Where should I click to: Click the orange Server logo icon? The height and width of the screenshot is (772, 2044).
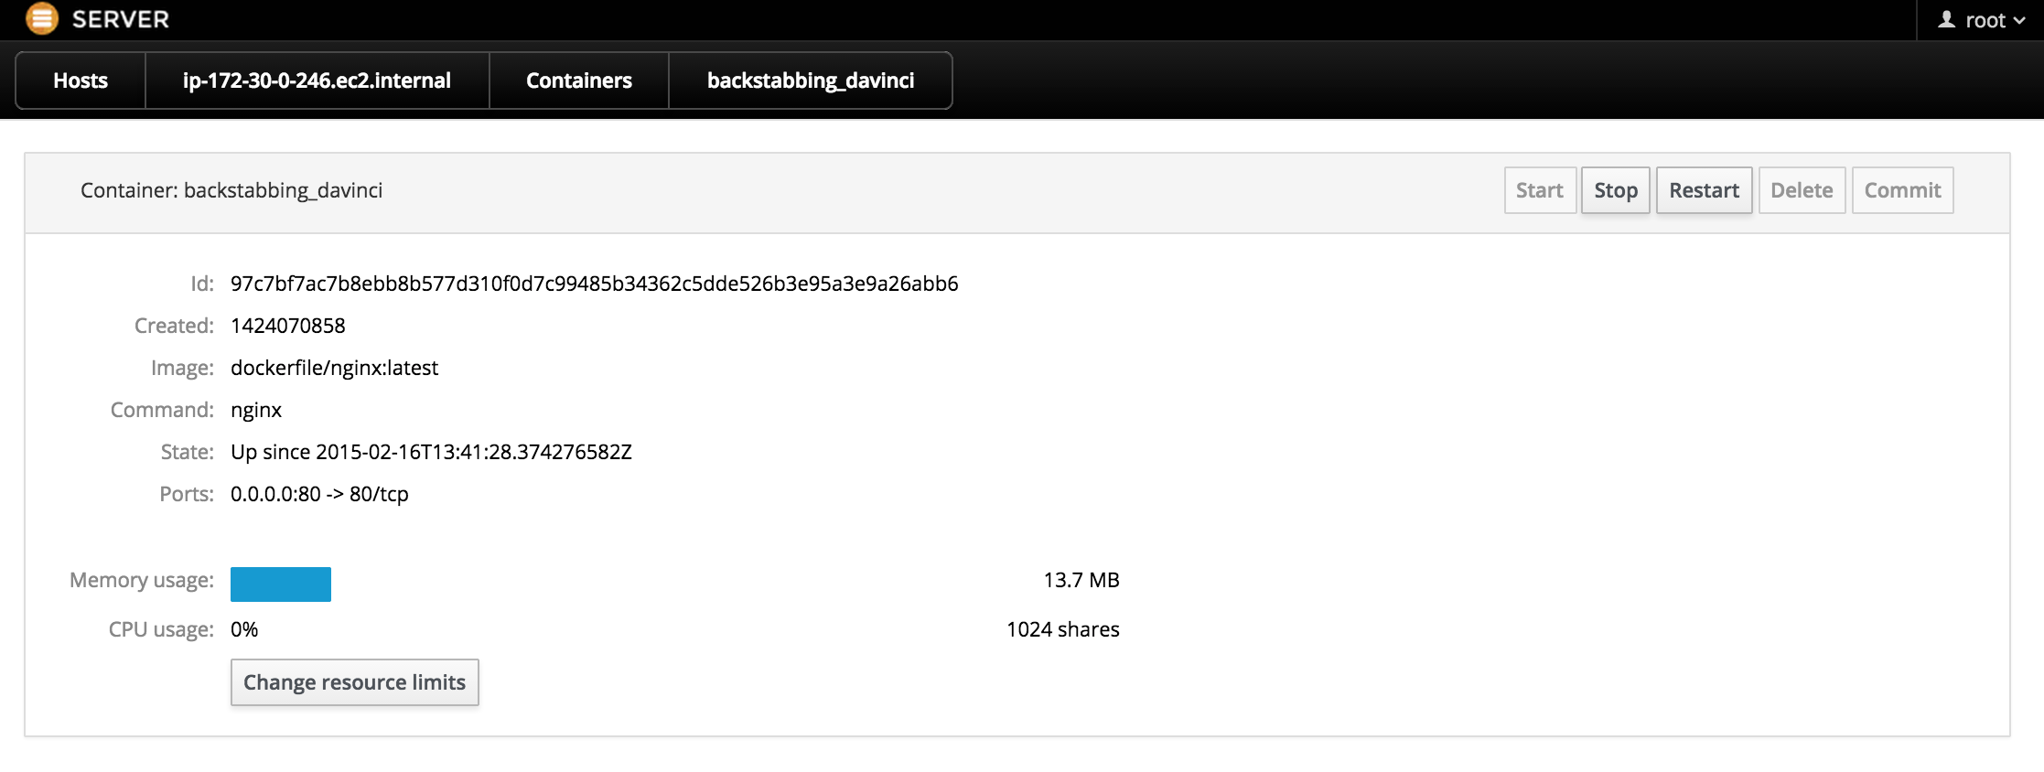pyautogui.click(x=42, y=19)
